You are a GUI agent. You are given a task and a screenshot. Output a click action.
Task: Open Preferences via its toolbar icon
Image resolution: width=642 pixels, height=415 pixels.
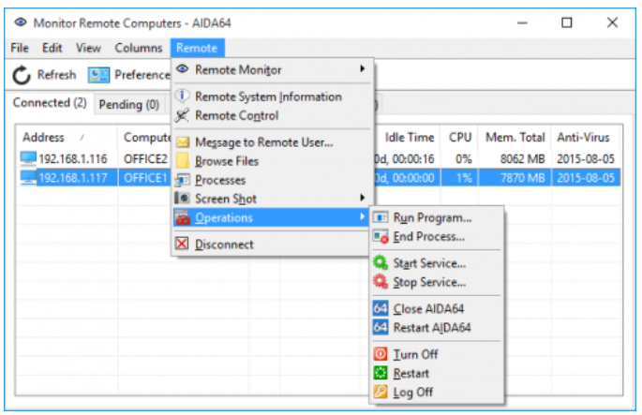(98, 75)
